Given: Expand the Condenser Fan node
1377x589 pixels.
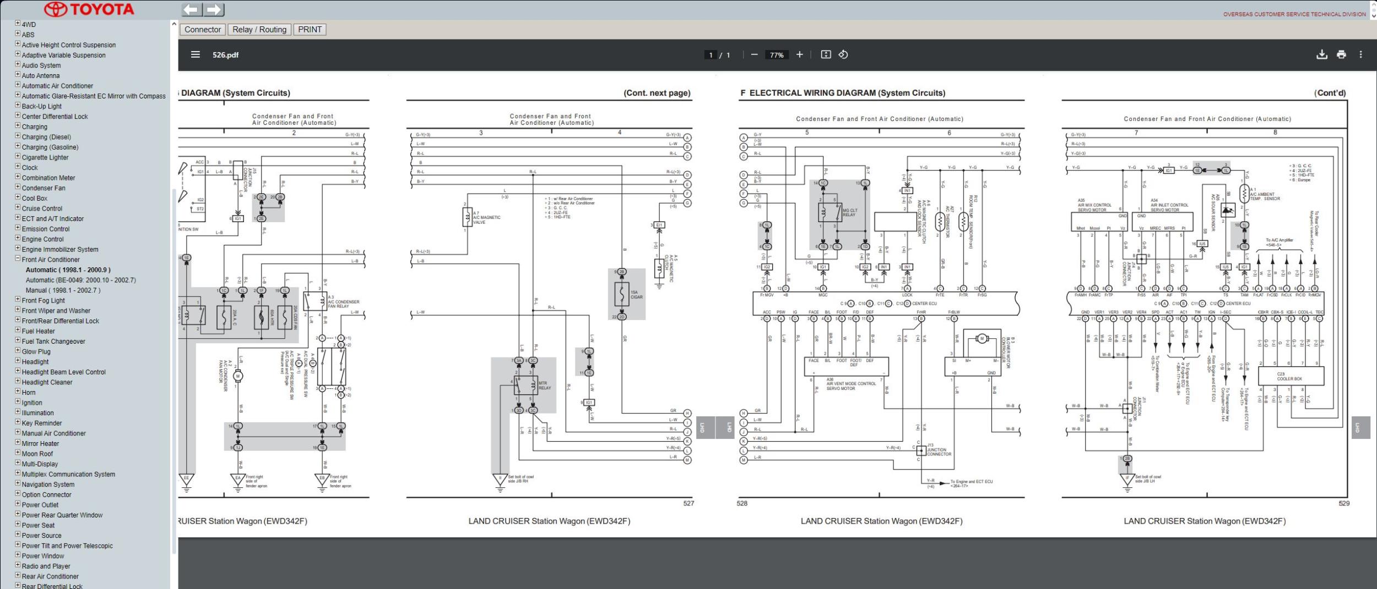Looking at the screenshot, I should 18,187.
